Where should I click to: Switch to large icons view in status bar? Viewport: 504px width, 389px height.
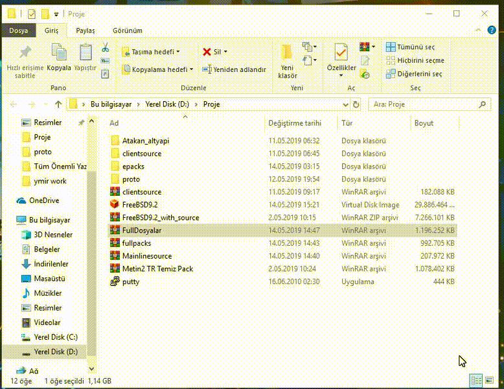pos(489,381)
